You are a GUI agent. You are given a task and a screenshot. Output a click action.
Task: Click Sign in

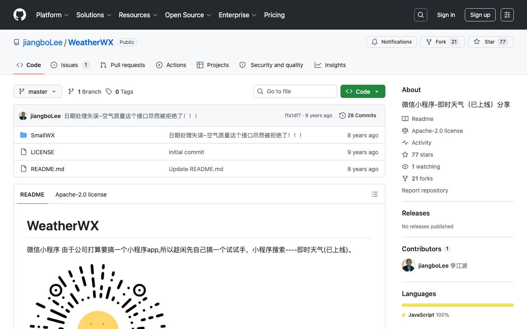[446, 15]
